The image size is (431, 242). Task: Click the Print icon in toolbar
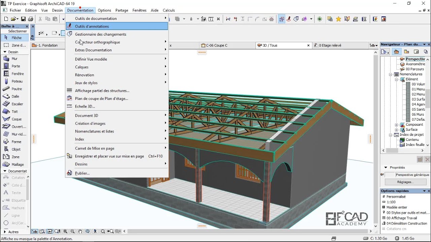coord(31,19)
